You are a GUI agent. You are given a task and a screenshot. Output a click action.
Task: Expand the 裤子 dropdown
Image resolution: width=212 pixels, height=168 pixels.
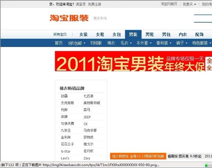click(x=182, y=43)
